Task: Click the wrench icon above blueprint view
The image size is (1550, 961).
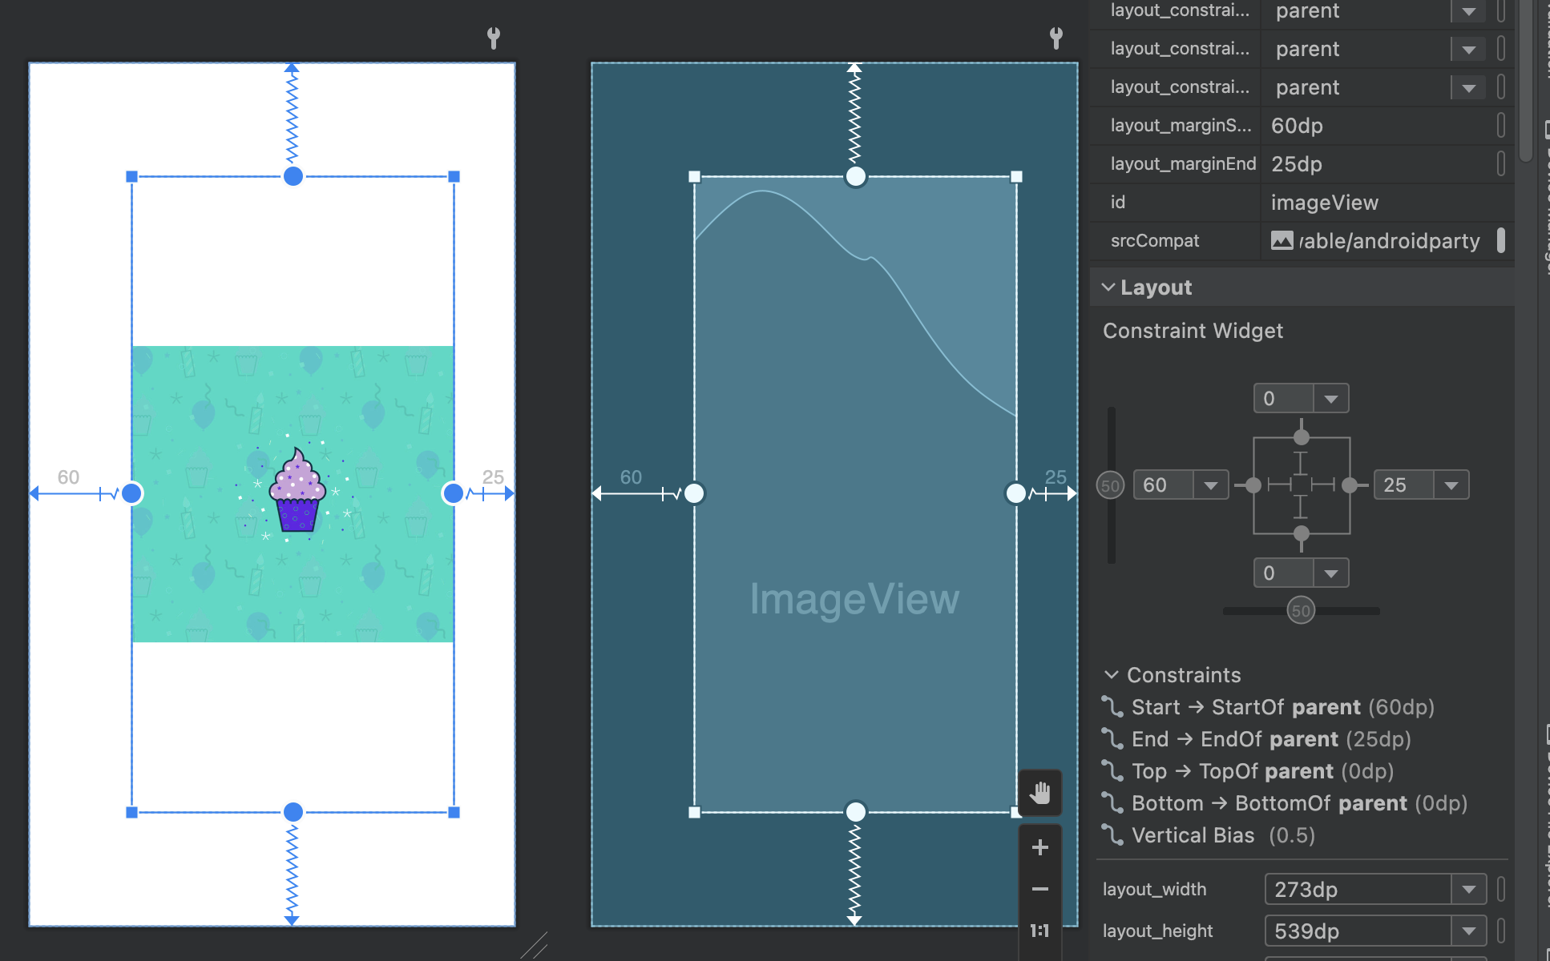Action: point(1056,37)
